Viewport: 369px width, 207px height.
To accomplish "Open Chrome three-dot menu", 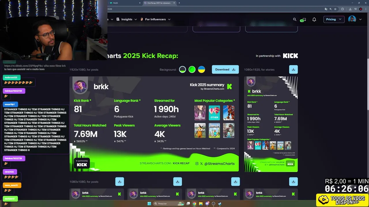I will 366,9.
